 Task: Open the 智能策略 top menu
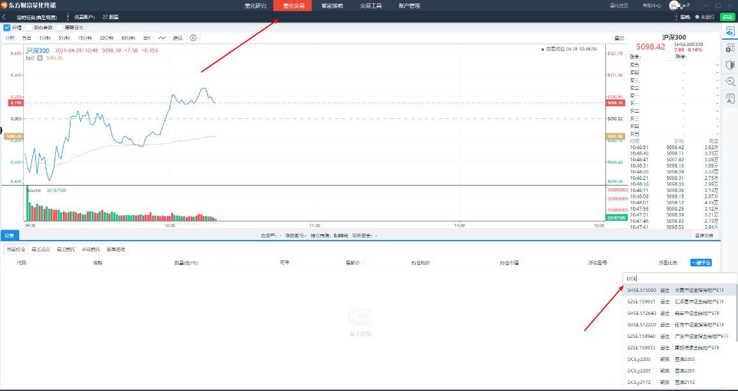[x=332, y=6]
